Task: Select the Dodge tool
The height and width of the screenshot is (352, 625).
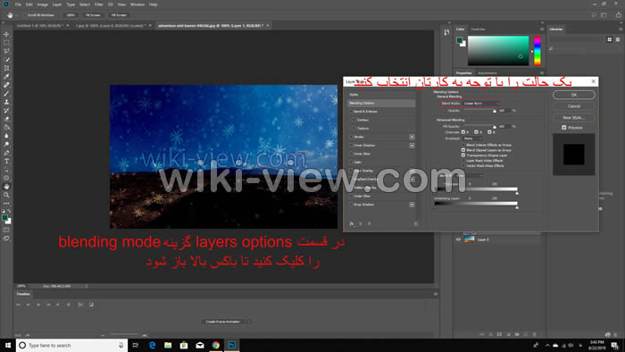Action: 6,145
